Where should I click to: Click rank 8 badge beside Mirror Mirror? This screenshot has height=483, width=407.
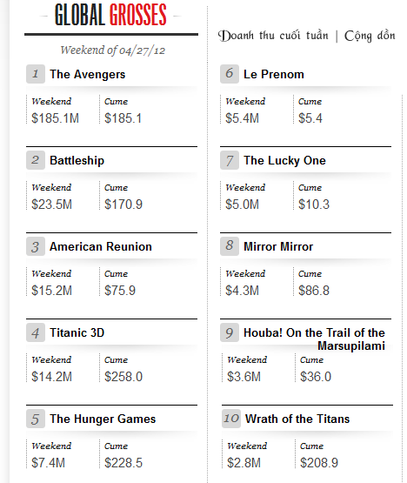pos(230,246)
